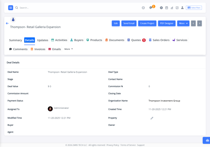The width and height of the screenshot is (210, 147).
Task: Open the reports bar chart icon
Action: coord(172,8)
